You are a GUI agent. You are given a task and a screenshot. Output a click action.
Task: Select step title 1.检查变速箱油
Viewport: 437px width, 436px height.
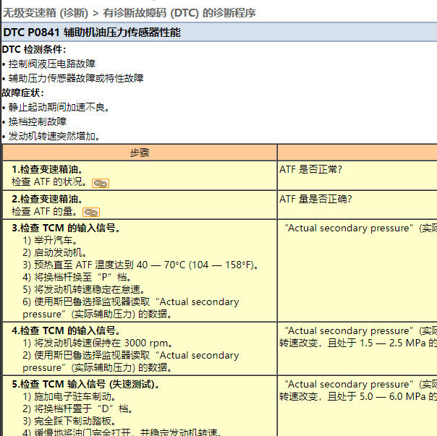(x=47, y=169)
